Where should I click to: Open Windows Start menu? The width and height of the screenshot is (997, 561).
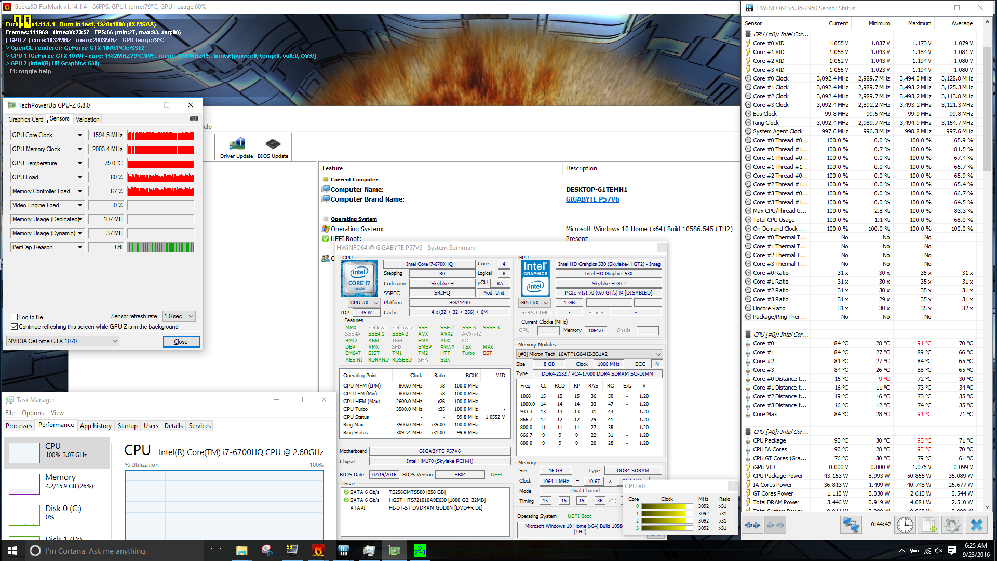12,551
